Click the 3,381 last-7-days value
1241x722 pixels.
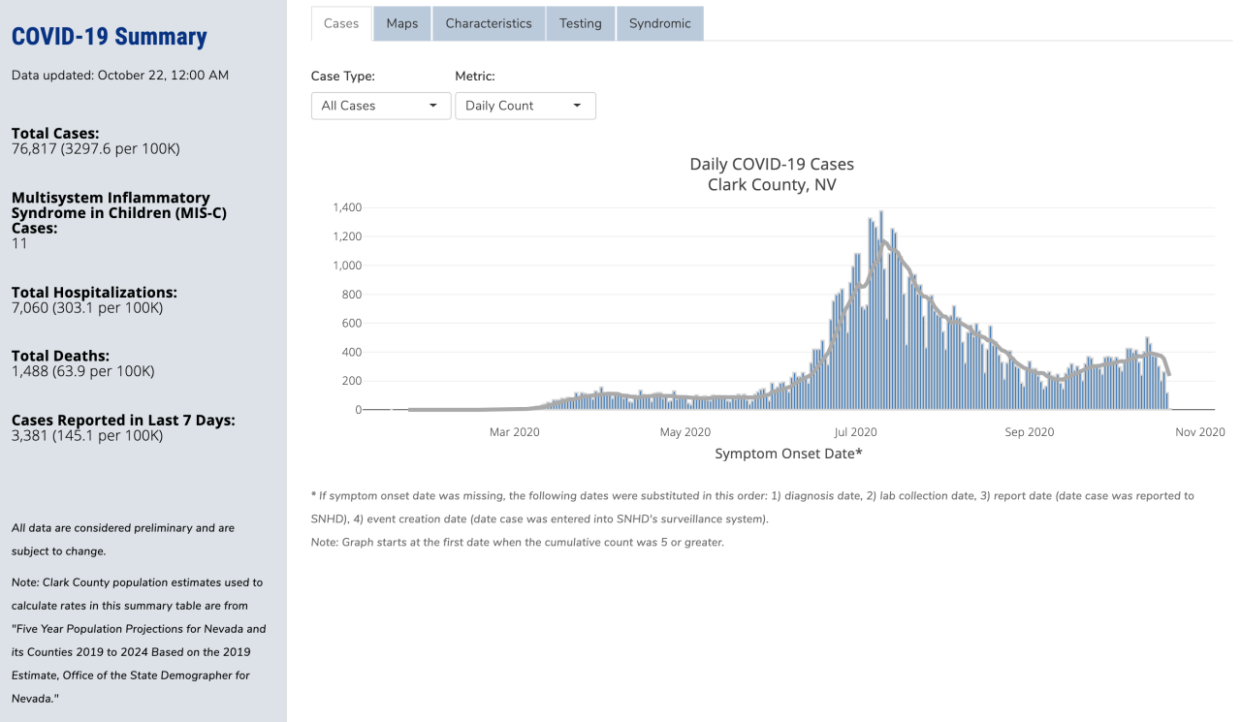pos(87,436)
